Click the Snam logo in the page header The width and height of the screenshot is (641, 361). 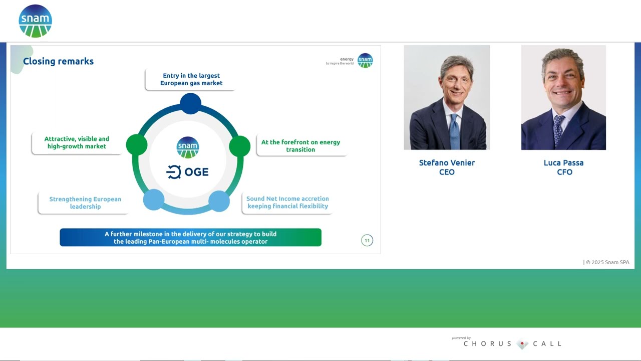point(35,21)
